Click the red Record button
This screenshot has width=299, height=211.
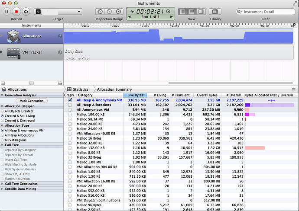coord(16,12)
